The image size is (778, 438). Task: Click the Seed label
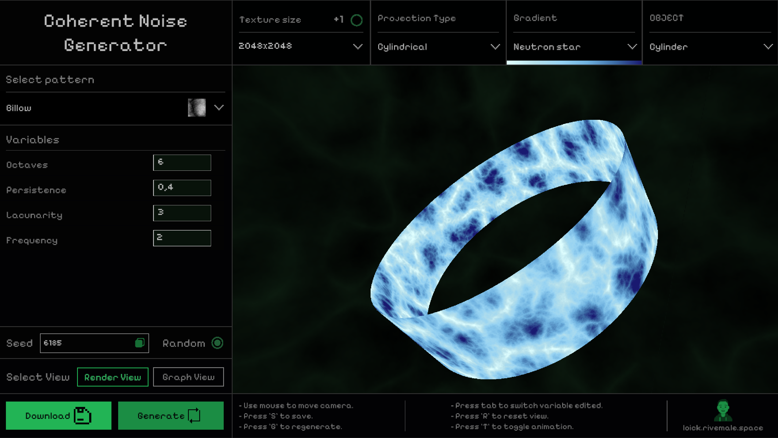pyautogui.click(x=19, y=343)
